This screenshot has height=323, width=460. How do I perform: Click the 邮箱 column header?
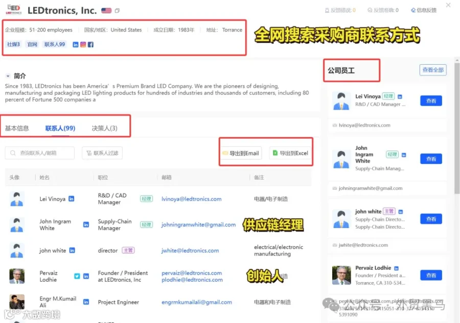(166, 178)
